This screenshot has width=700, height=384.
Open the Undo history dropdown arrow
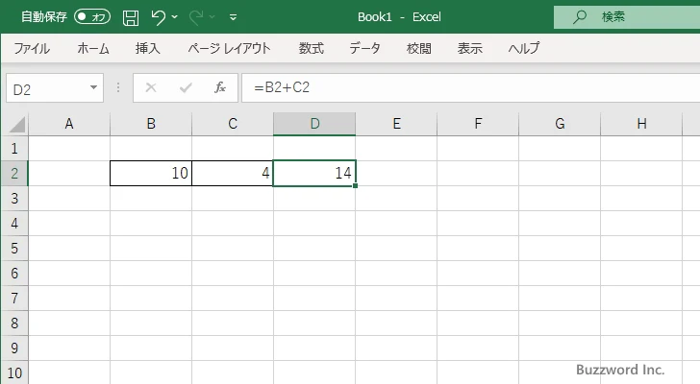coord(175,17)
